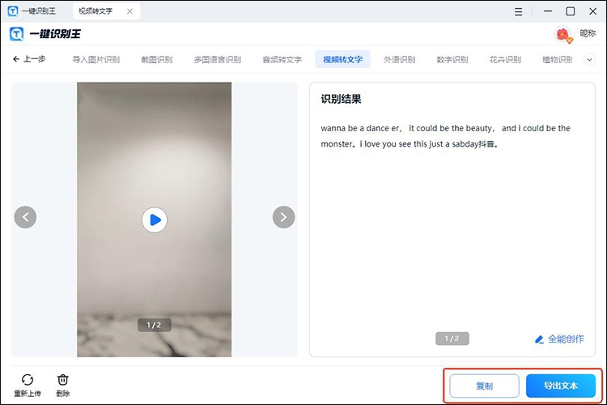This screenshot has width=607, height=405.
Task: Close the 视频转文字 tab
Action: click(129, 11)
